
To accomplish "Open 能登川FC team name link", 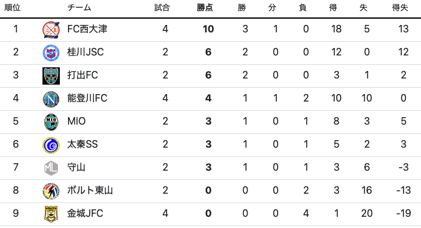I will click(87, 98).
